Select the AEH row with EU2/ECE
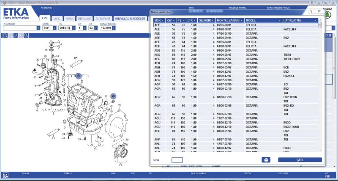The image size is (338, 181). [236, 76]
